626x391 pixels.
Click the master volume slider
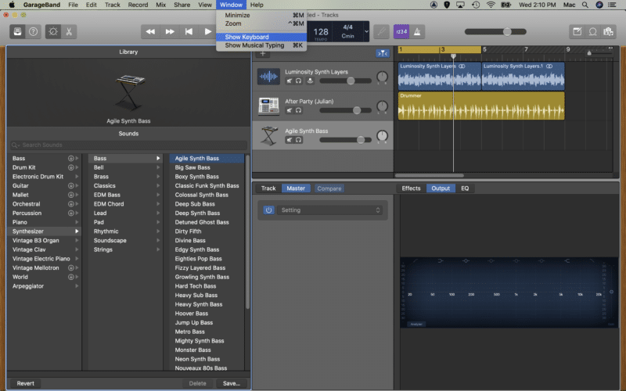coord(495,31)
